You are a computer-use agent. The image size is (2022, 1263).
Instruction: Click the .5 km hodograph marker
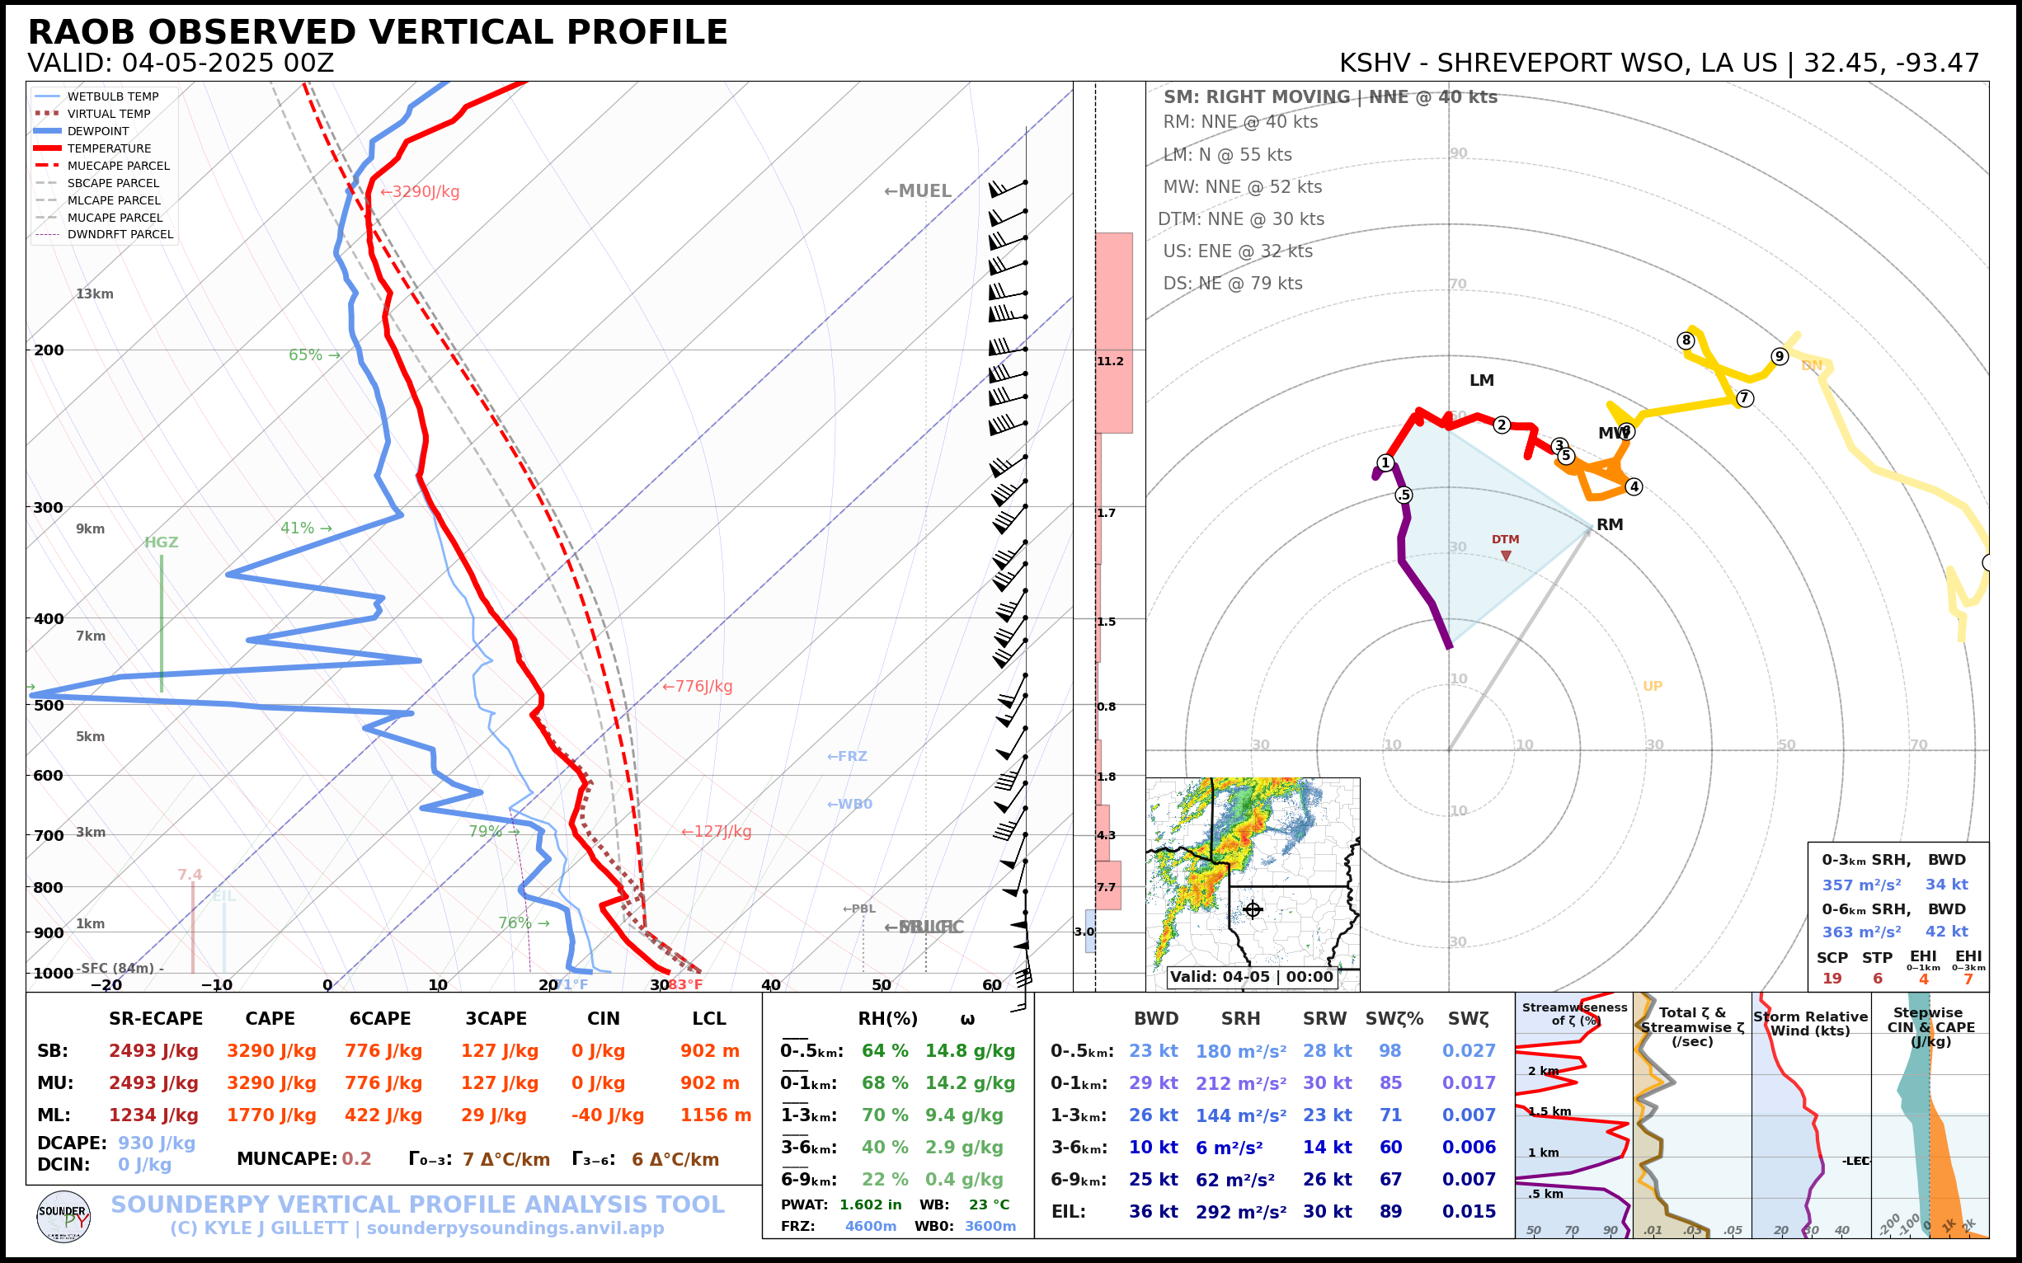pyautogui.click(x=1404, y=495)
